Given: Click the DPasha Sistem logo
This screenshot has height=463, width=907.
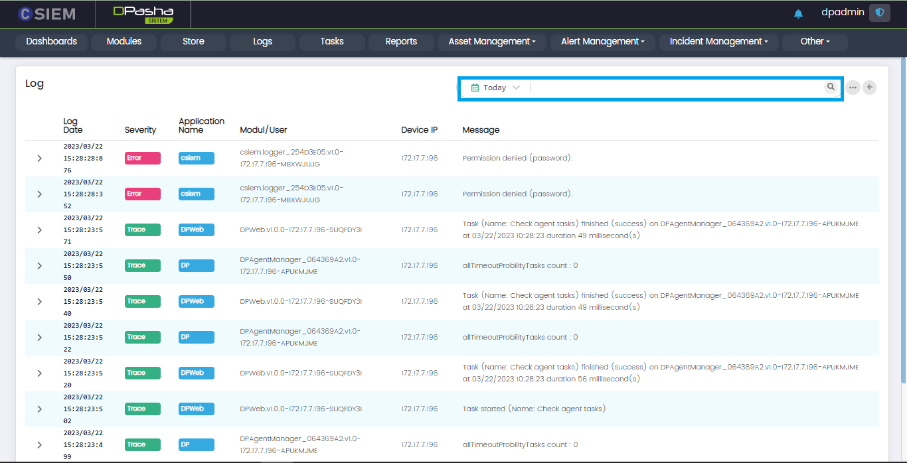Looking at the screenshot, I should (143, 14).
